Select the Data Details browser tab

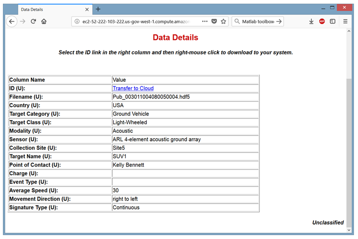[55, 10]
